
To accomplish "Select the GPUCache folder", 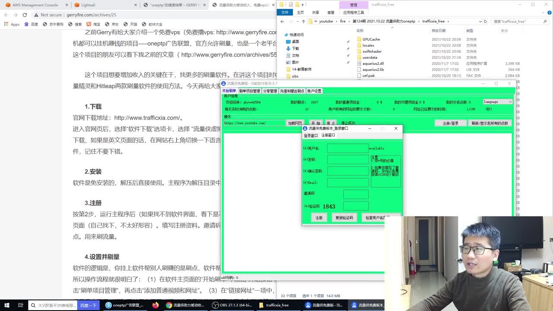I will (371, 39).
